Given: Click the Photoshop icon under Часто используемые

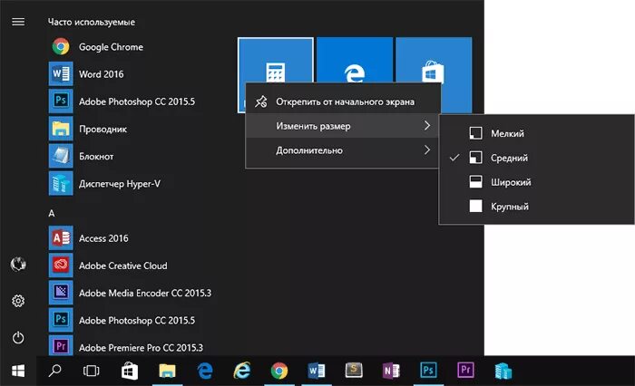Looking at the screenshot, I should pos(61,101).
